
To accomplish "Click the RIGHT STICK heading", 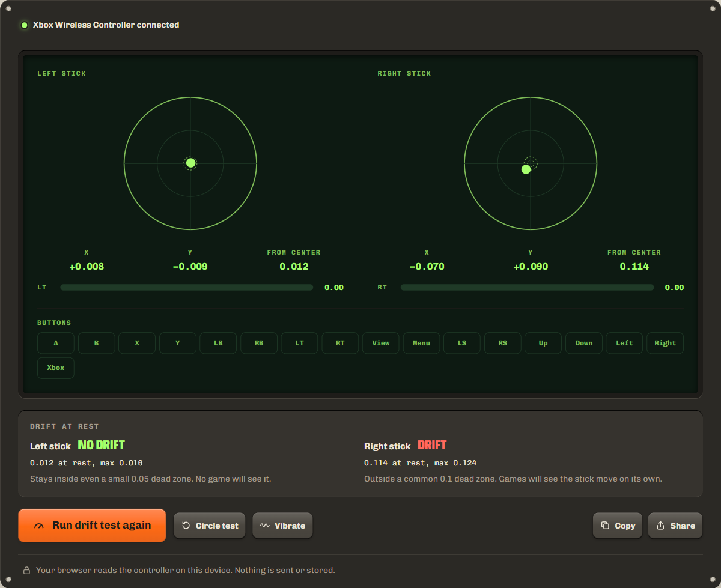I will 404,73.
